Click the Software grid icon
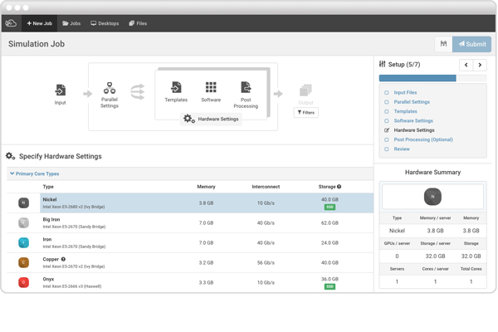The height and width of the screenshot is (332, 498). coord(211,87)
